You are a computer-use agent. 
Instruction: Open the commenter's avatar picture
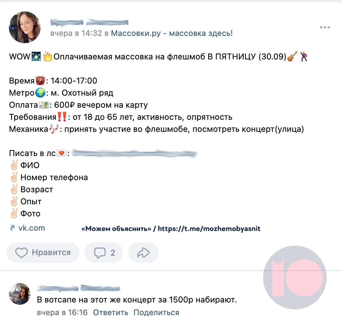20,294
